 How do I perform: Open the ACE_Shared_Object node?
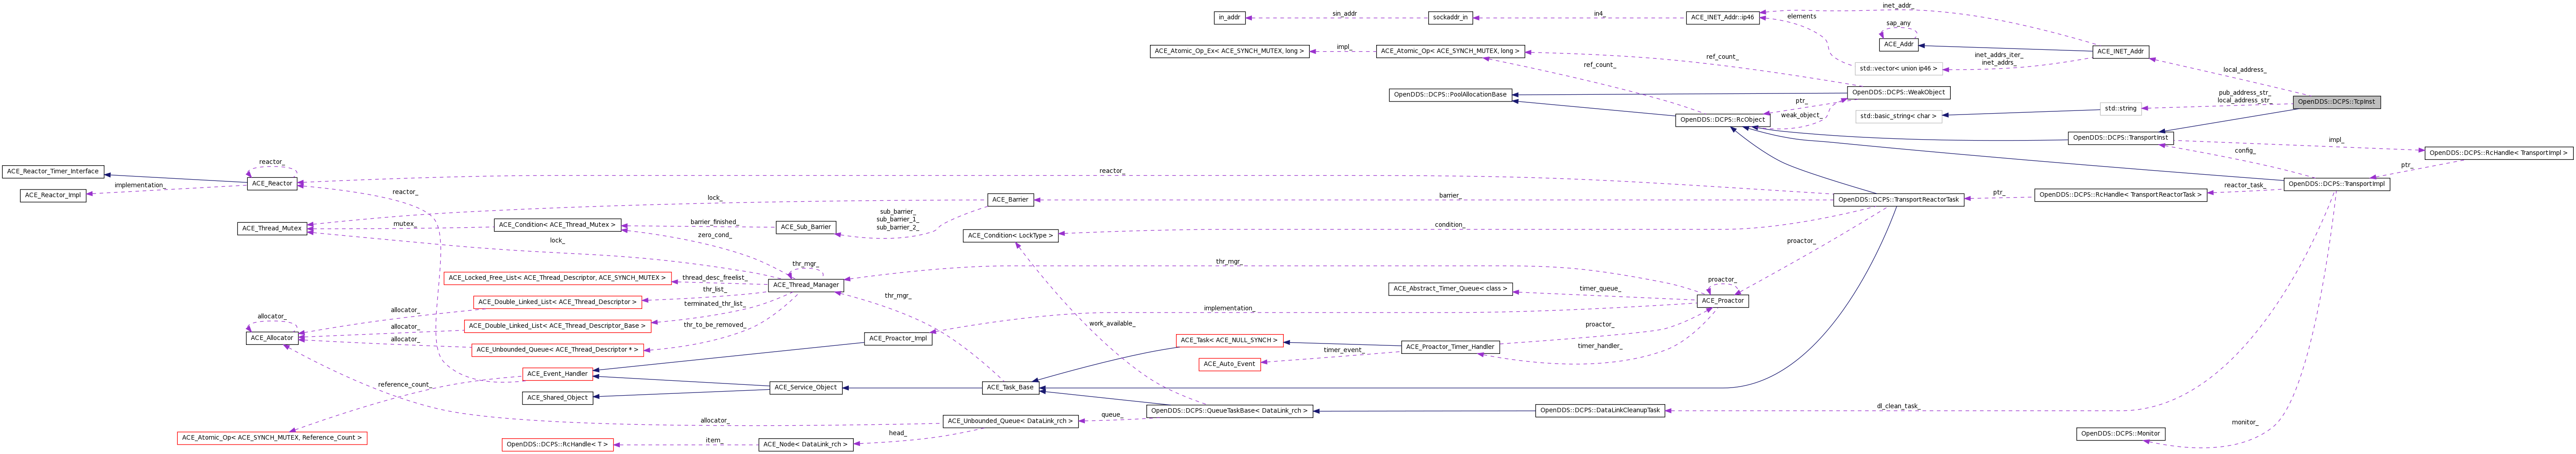point(557,398)
